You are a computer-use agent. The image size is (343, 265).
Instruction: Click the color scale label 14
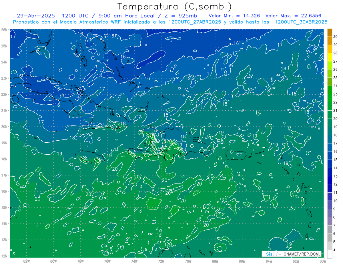[x=336, y=168]
